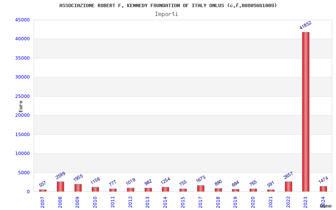The height and width of the screenshot is (210, 336).
Task: Click the 2019 year axis label
Action: click(x=235, y=202)
